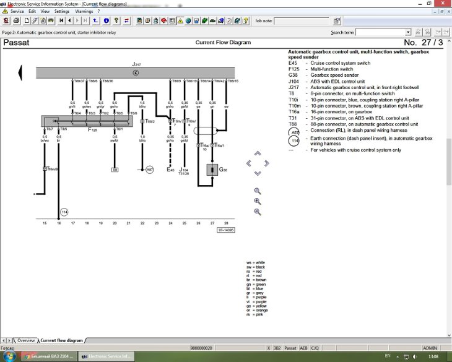Click the Passat heading text

[17, 43]
